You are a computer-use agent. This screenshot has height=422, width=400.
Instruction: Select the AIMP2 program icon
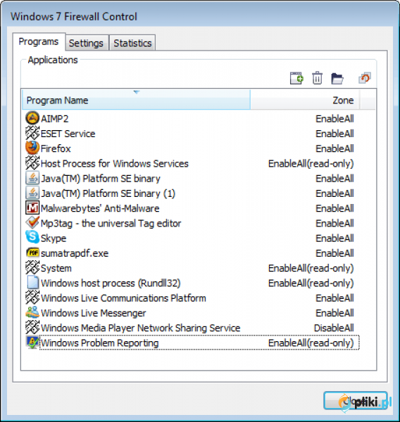[32, 118]
